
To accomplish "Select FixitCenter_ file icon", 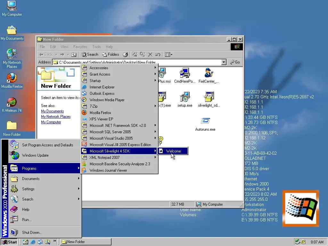I will [209, 75].
